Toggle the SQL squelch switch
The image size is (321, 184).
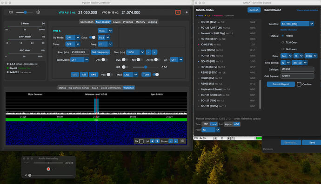tap(125, 60)
